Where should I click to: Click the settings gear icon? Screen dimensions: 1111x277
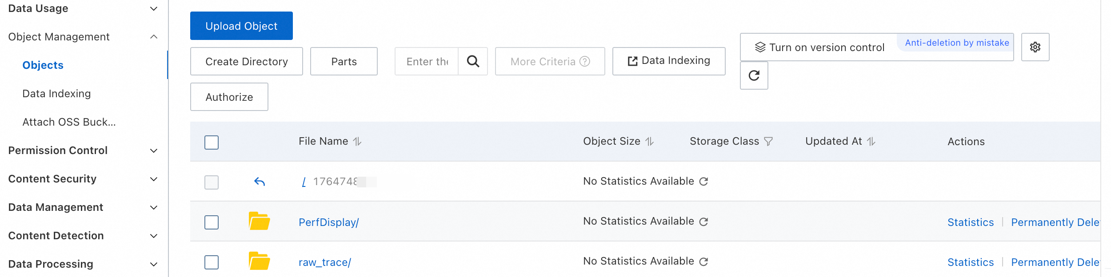pos(1035,47)
